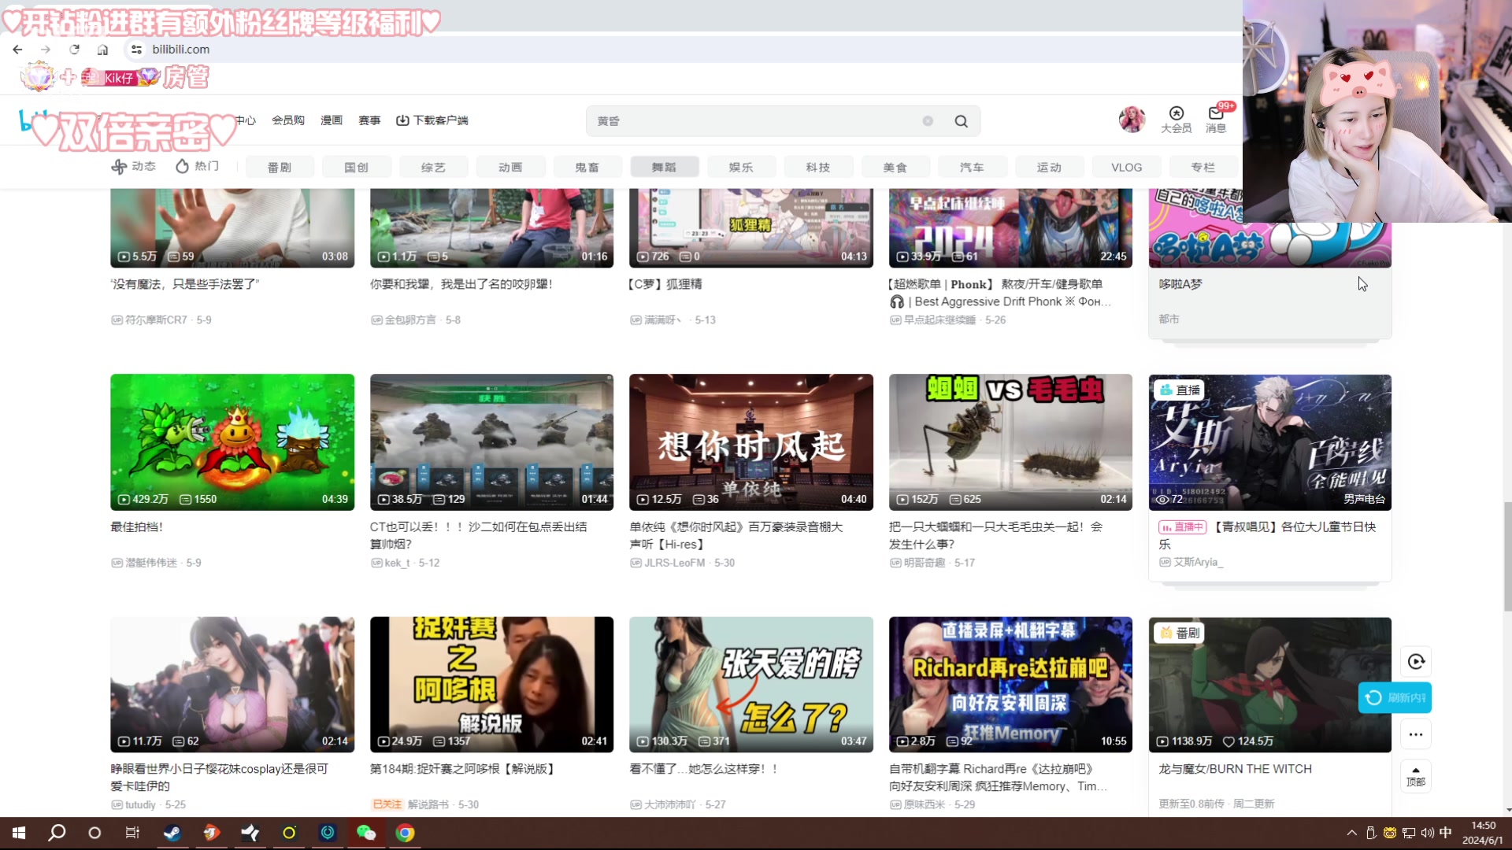Open the 动态 feed icon
Screen dimensions: 1512x850
(x=133, y=166)
